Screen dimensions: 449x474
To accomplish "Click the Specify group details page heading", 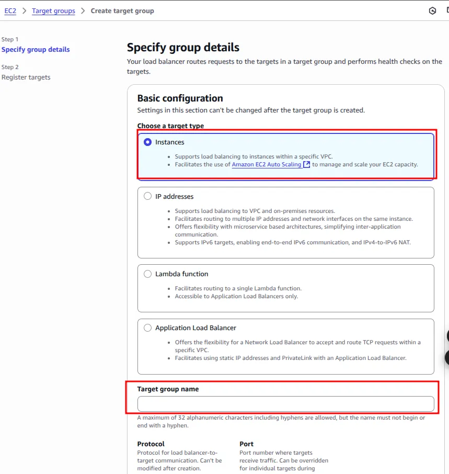I will pyautogui.click(x=183, y=48).
